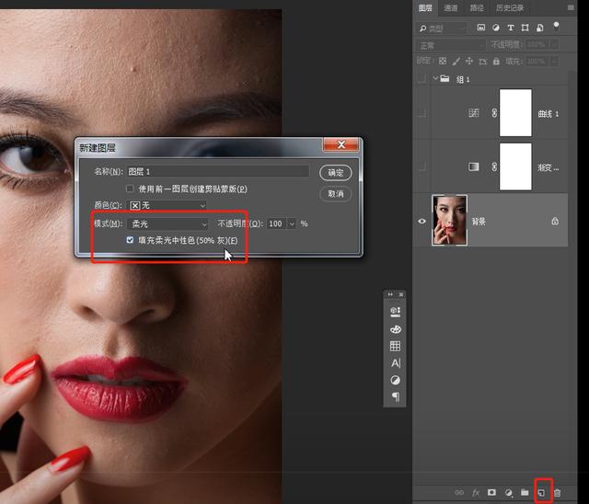
Task: Open the opacity slider arrow in the dialog
Action: (x=292, y=223)
